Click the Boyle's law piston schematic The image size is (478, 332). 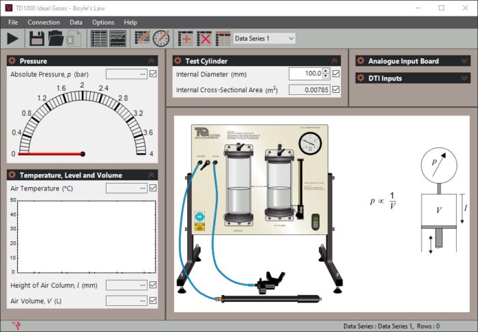click(442, 202)
